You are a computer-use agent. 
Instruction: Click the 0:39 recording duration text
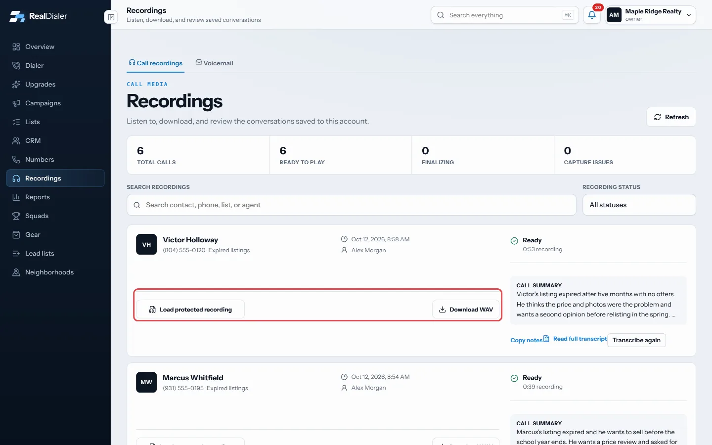coord(542,387)
